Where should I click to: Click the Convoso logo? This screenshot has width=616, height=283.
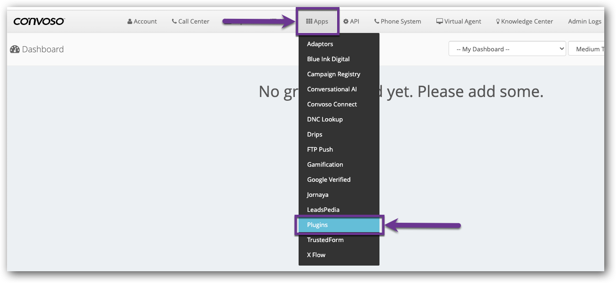tap(39, 21)
